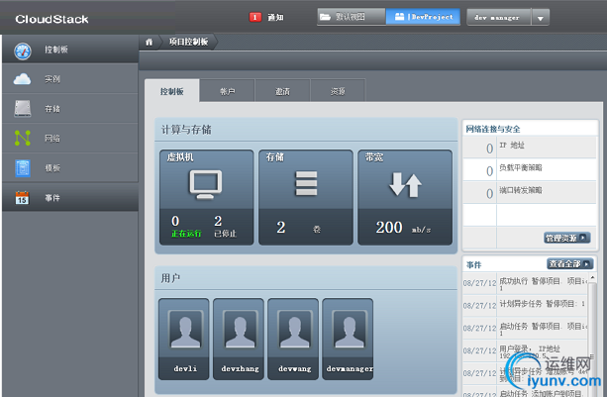This screenshot has width=607, height=397.
Task: Click the devli user avatar
Action: (x=185, y=329)
